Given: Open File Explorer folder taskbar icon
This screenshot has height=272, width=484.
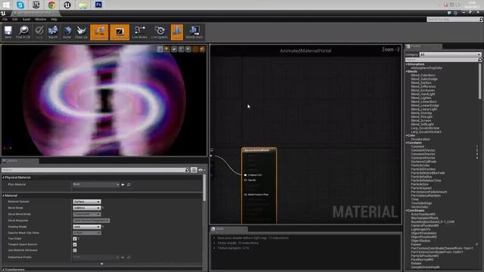Looking at the screenshot, I should point(82,5).
